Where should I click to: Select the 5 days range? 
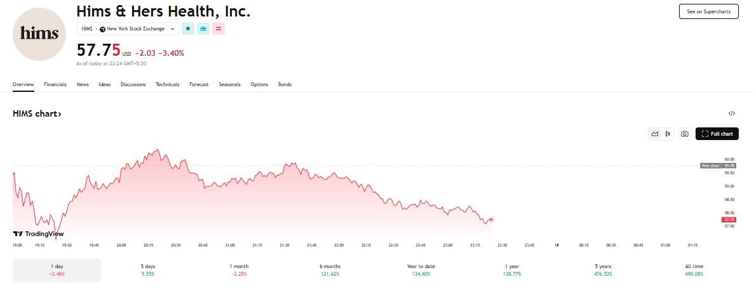point(148,270)
